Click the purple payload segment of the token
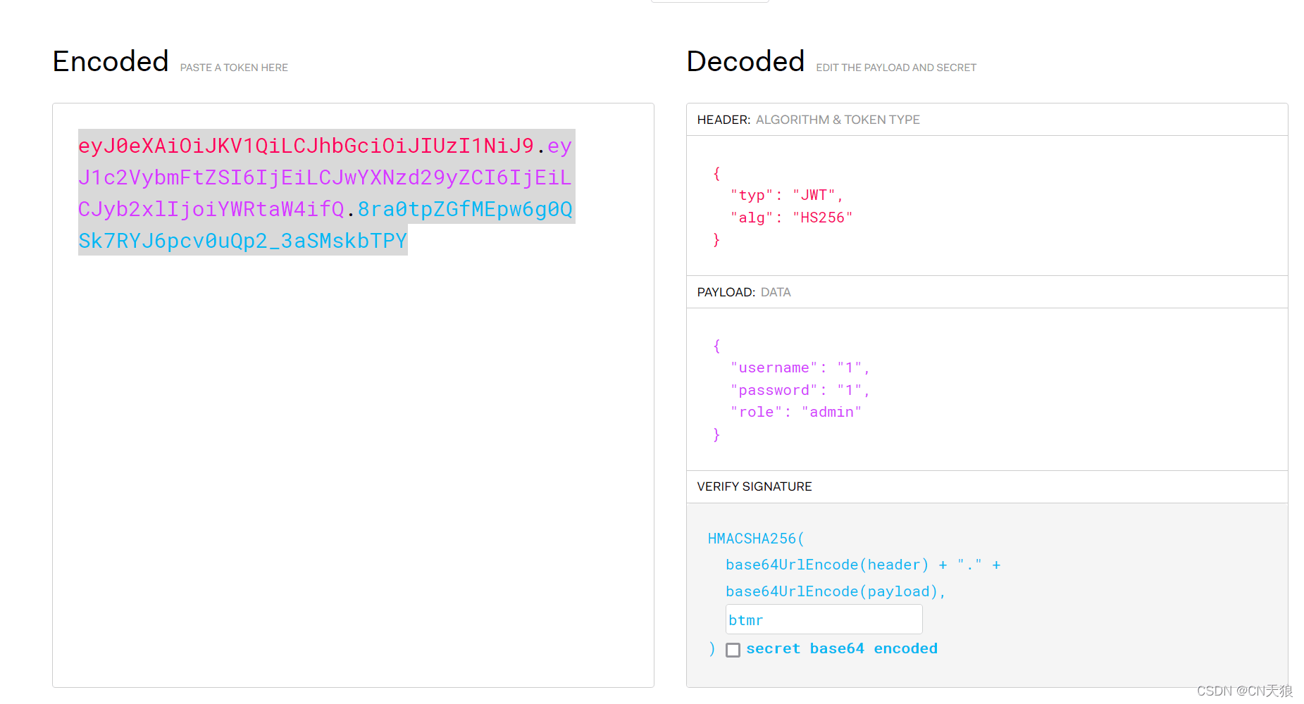 [324, 177]
